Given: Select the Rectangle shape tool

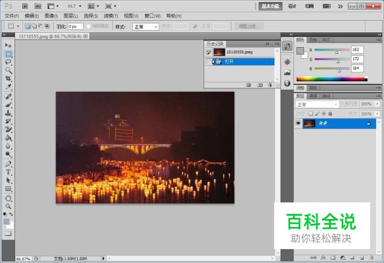Looking at the screenshot, I should pos(8,188).
